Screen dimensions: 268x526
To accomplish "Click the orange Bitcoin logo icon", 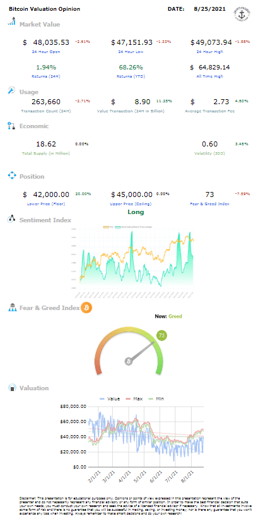I will (x=86, y=308).
